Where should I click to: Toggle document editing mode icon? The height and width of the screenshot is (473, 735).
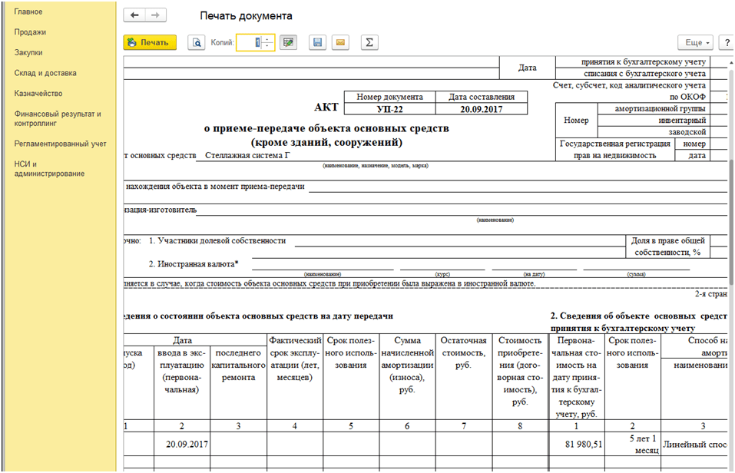point(288,43)
